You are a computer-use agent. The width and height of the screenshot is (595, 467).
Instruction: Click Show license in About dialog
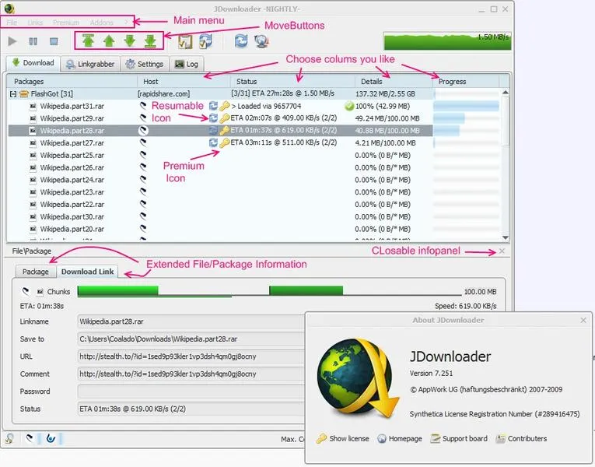[343, 438]
